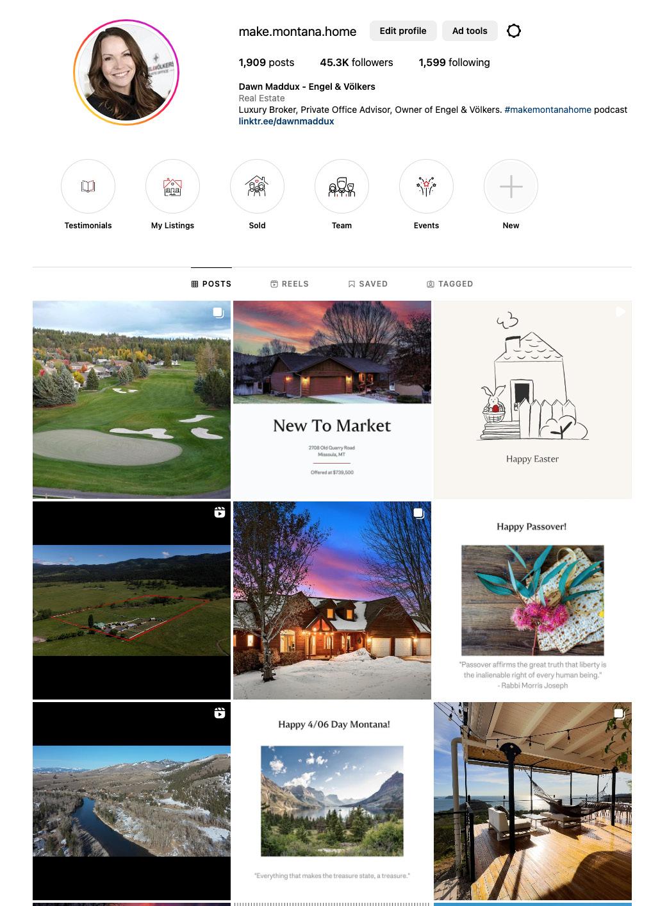Open the Team story highlight
Viewport: 651px width, 906px height.
point(342,187)
